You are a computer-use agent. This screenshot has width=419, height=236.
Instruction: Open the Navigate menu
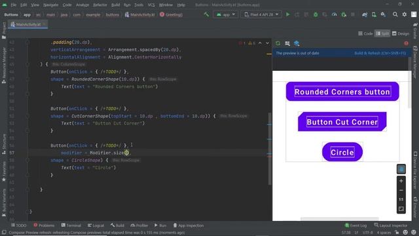pyautogui.click(x=51, y=5)
